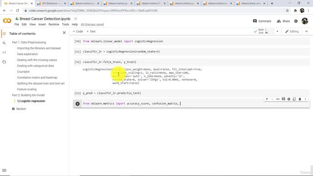Open the RAM/Disk resource indicator
313x176 pixels.
coord(266,31)
